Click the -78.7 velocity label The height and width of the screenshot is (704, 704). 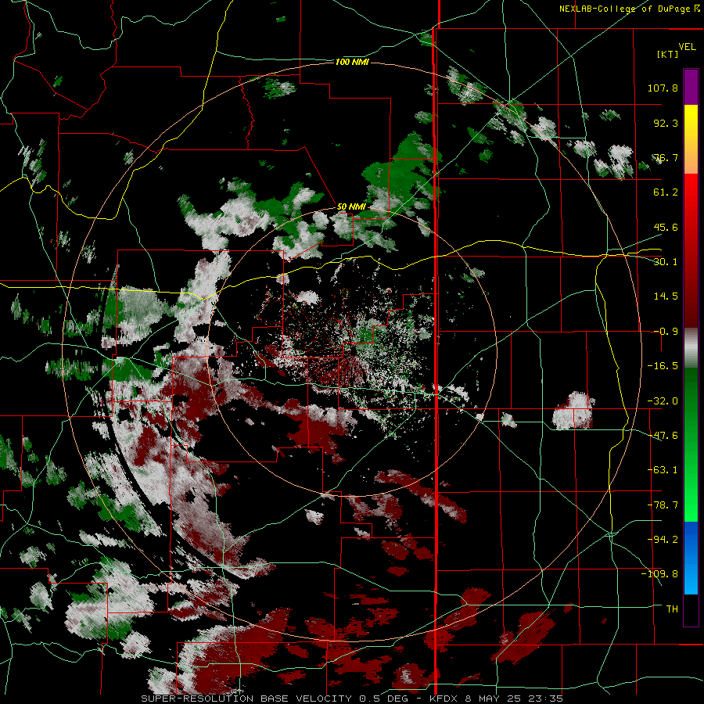click(663, 505)
